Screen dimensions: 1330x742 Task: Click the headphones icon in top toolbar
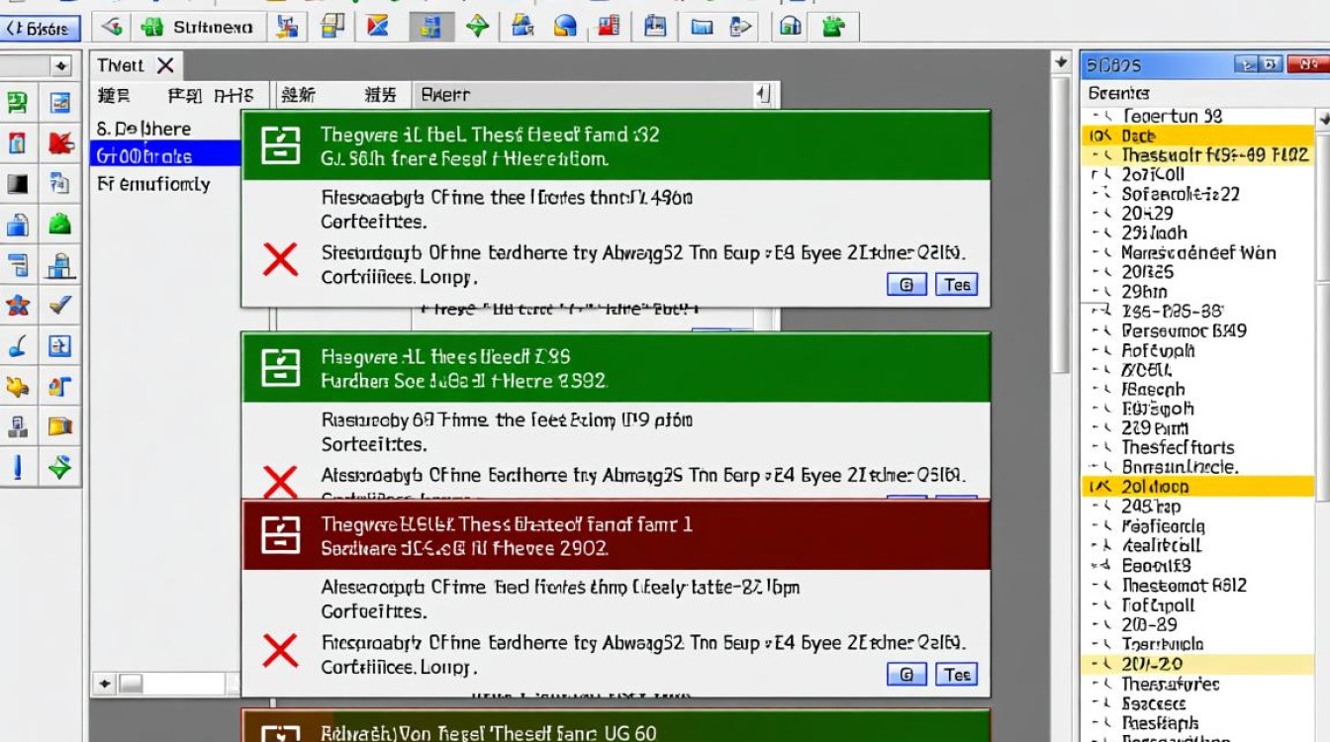(790, 27)
